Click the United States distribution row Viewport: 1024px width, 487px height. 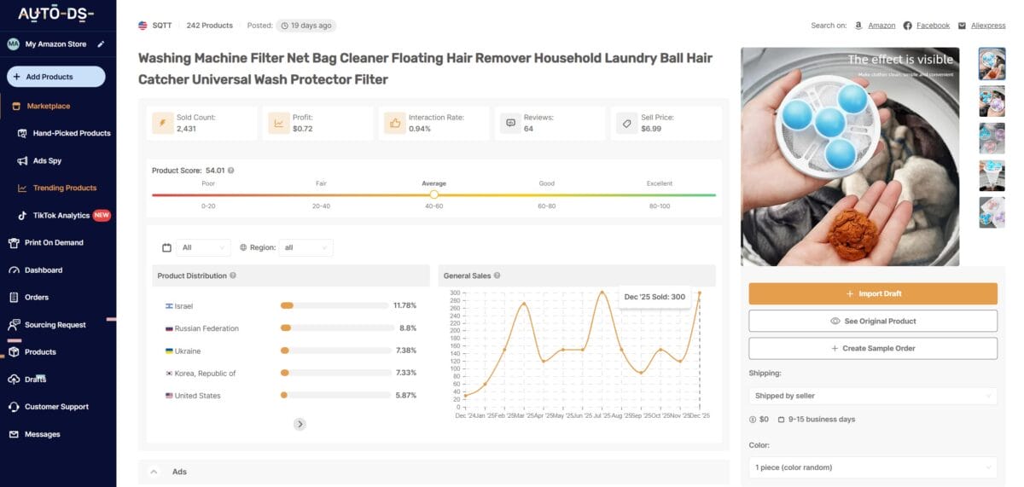(x=290, y=396)
